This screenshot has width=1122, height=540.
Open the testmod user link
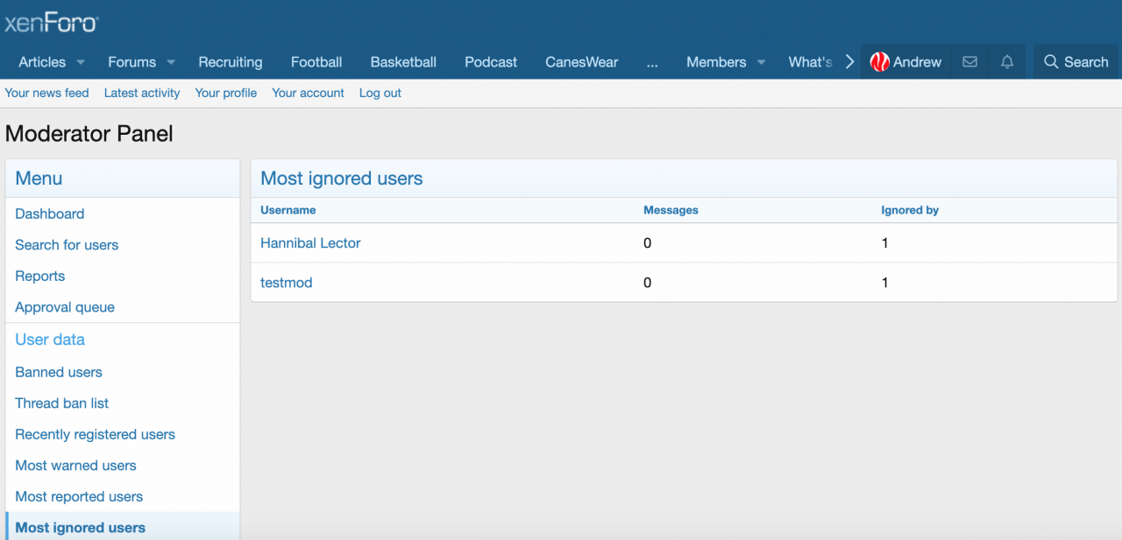(286, 283)
